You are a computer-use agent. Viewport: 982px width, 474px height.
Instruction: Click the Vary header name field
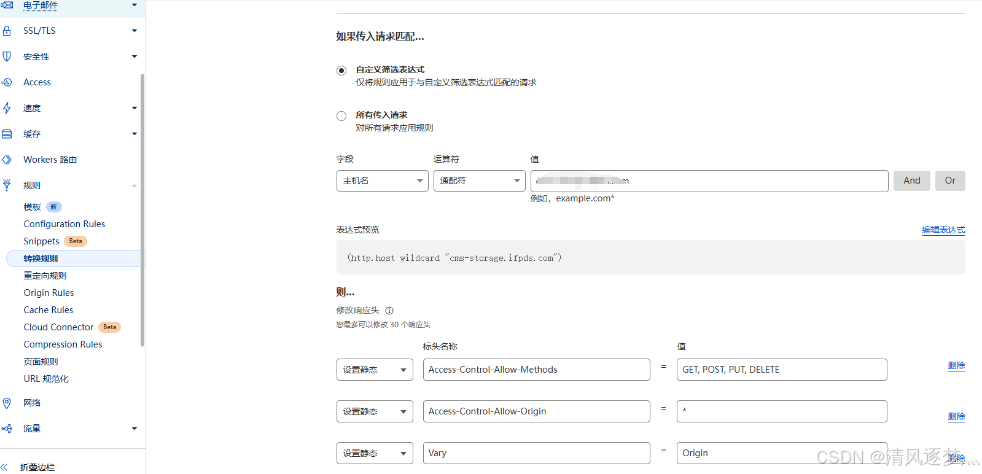tap(537, 453)
